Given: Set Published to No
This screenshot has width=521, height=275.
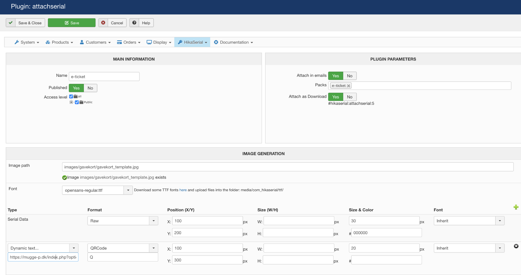Looking at the screenshot, I should pyautogui.click(x=90, y=88).
